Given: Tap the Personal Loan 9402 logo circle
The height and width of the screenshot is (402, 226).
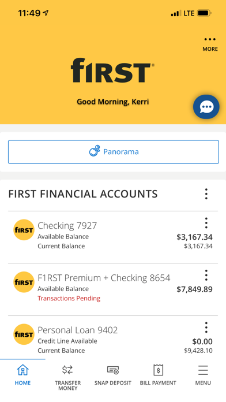Looking at the screenshot, I should [24, 334].
